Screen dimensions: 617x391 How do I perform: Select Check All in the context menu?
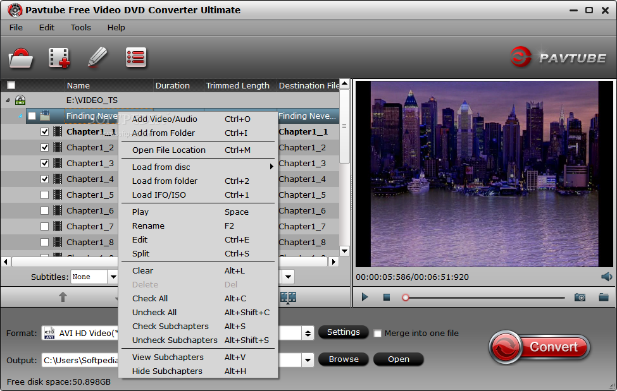coord(198,298)
